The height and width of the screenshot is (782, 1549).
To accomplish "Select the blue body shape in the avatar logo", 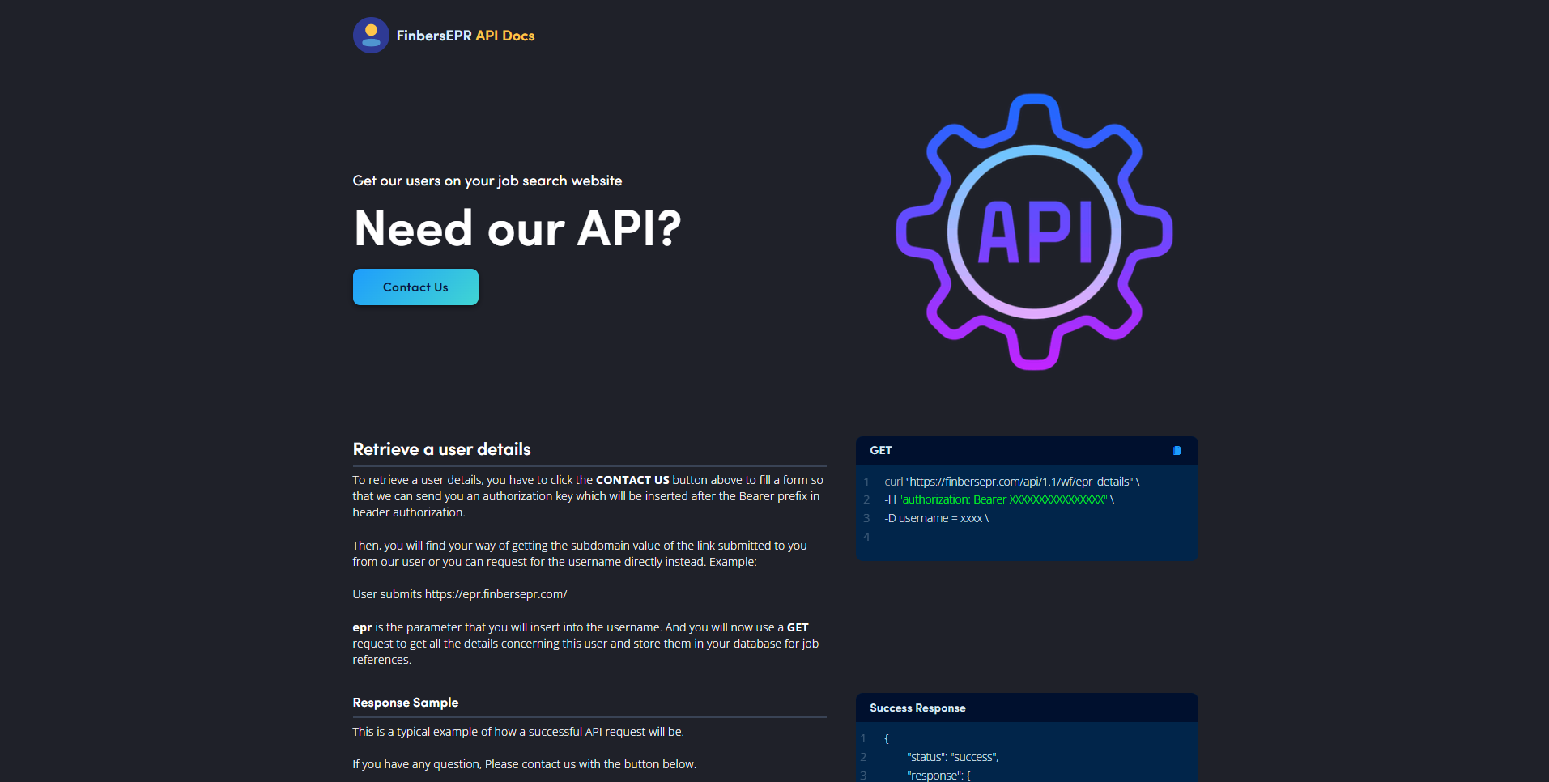I will pos(371,42).
